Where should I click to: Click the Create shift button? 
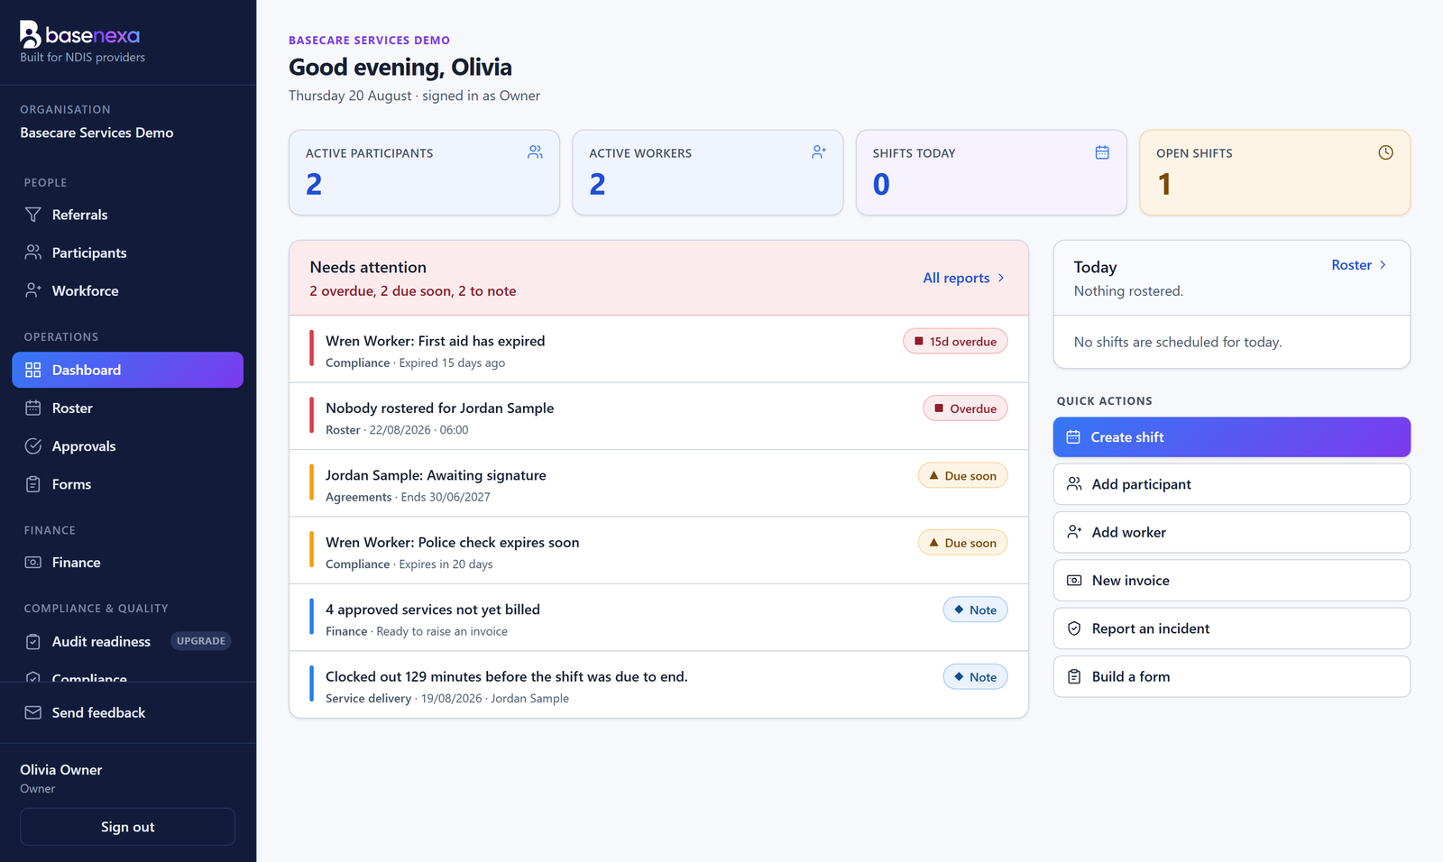coord(1231,437)
